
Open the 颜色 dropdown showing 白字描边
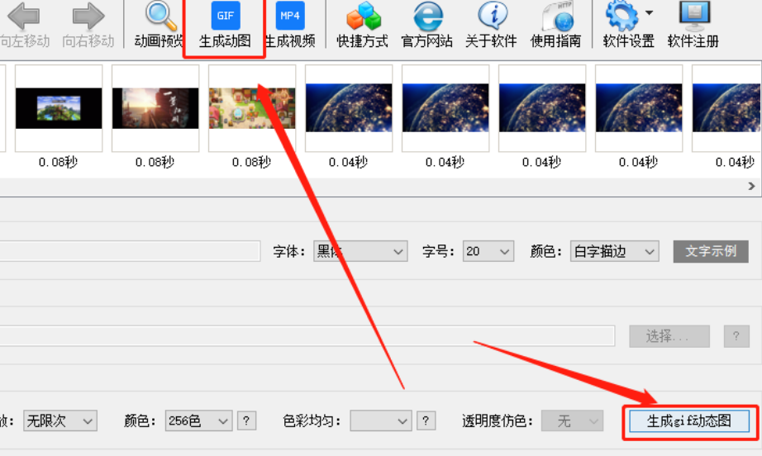point(614,251)
